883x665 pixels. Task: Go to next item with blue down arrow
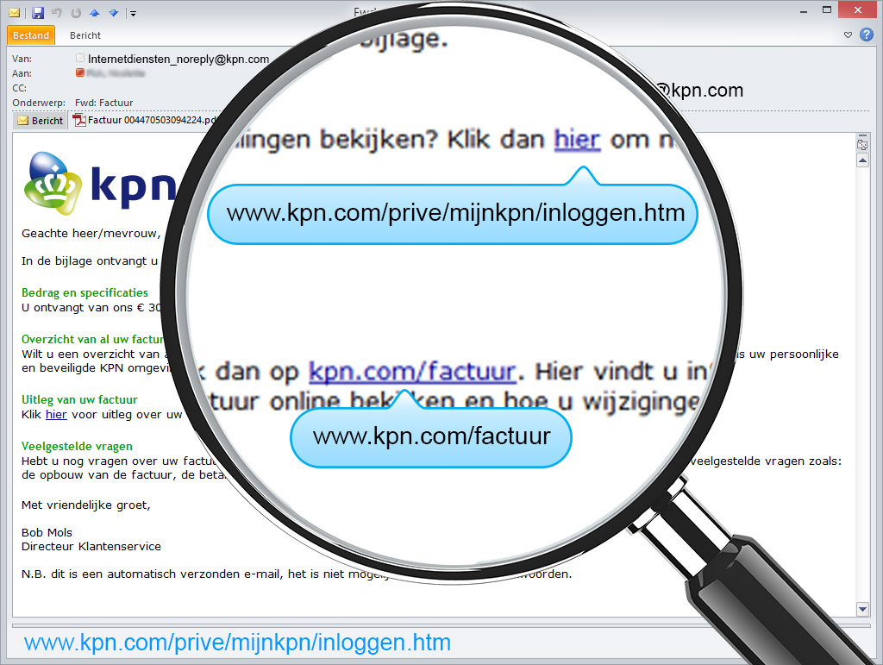[x=113, y=12]
